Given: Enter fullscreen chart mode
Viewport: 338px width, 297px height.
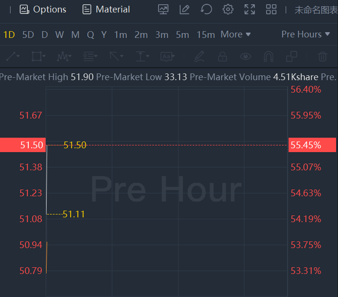Looking at the screenshot, I should pyautogui.click(x=250, y=10).
